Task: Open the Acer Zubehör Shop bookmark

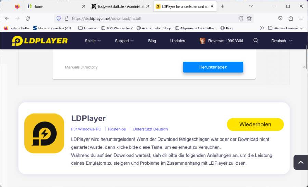Action: pyautogui.click(x=154, y=28)
